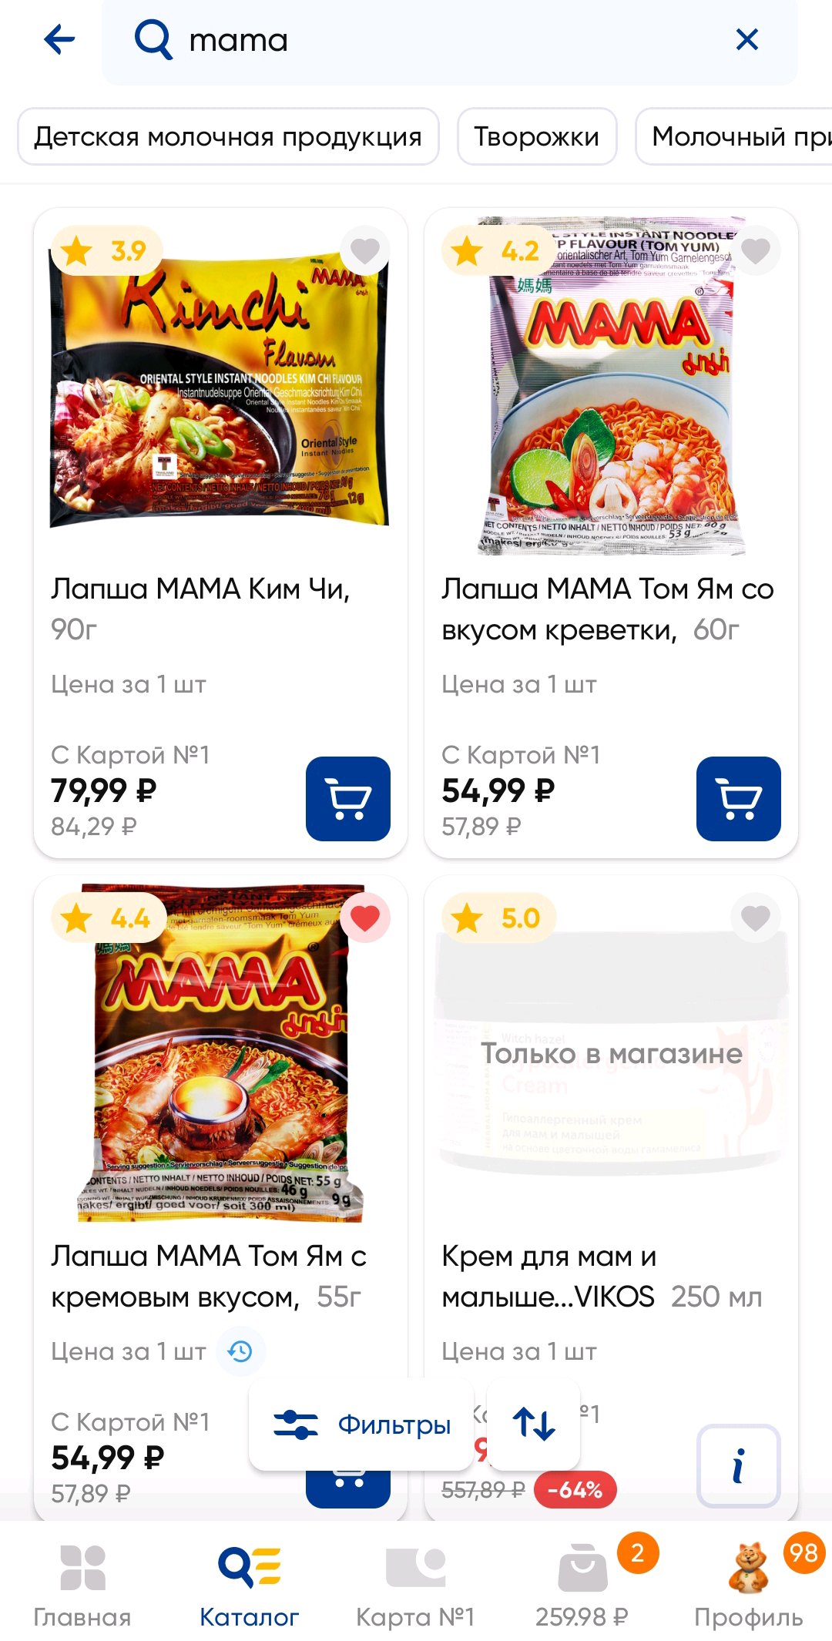Remove creamy Tom Yum noodles from favorites
Image resolution: width=832 pixels, height=1641 pixels.
tap(364, 918)
